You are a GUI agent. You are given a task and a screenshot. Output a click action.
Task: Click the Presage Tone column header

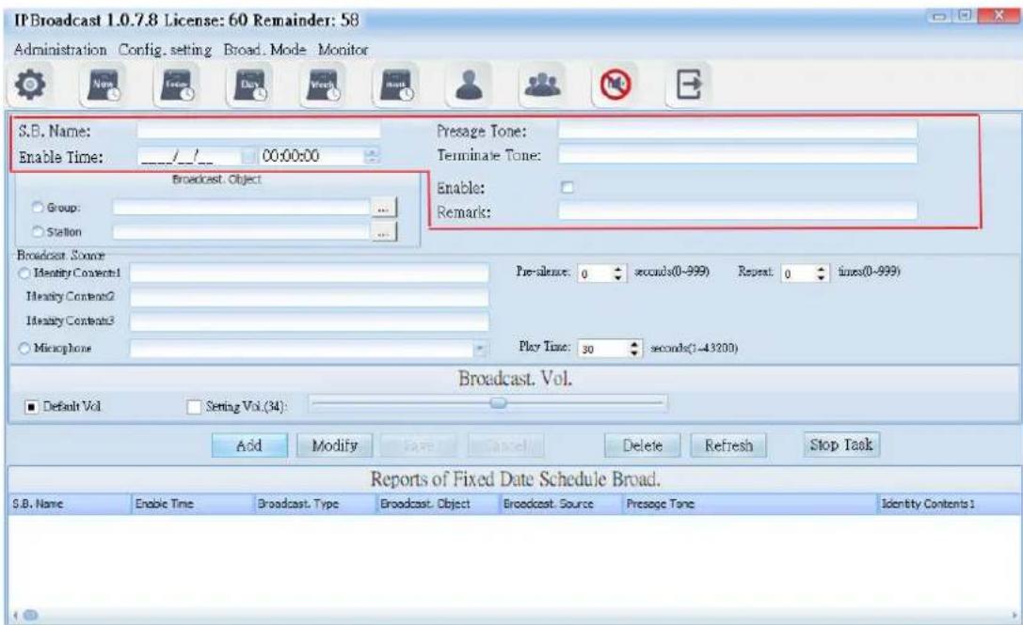(749, 504)
